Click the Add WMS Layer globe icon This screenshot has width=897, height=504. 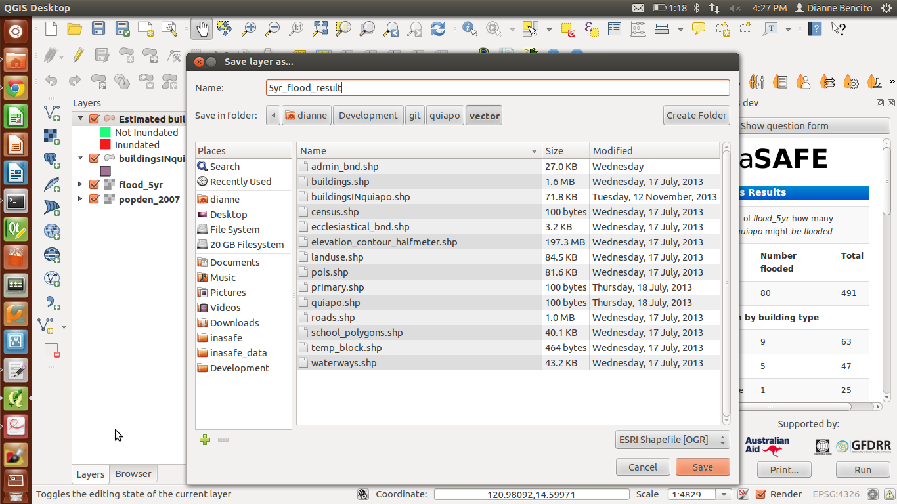[52, 232]
